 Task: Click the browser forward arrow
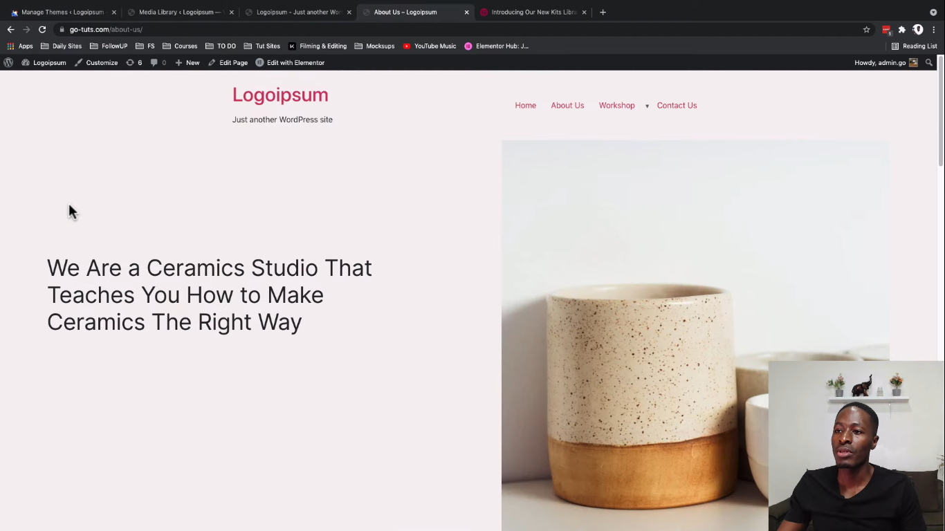click(x=26, y=30)
